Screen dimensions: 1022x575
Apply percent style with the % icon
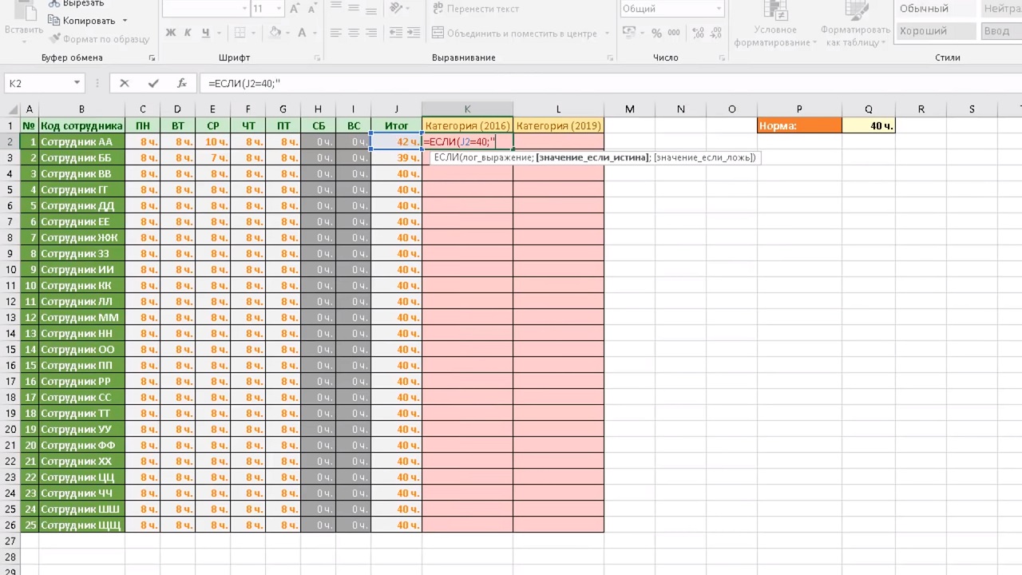click(656, 34)
